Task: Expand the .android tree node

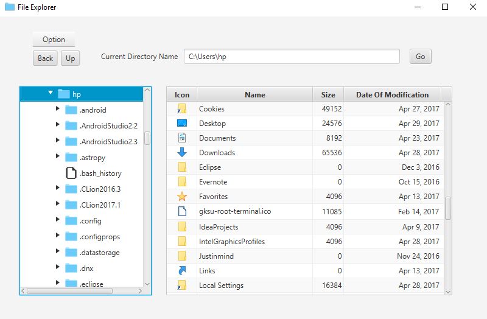Action: coord(57,108)
